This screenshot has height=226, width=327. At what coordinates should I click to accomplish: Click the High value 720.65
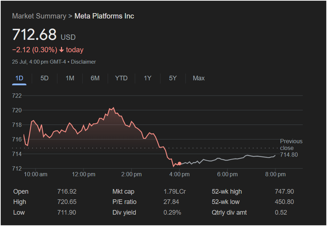coord(67,202)
